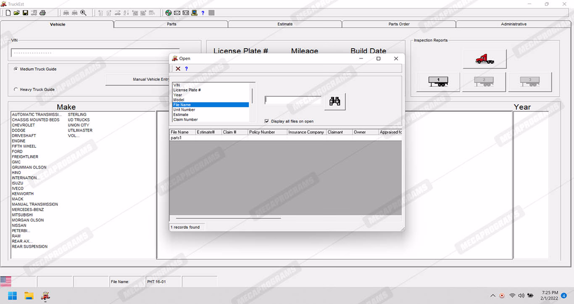This screenshot has height=304, width=574.
Task: Click the Open folder toolbar icon
Action: 17,13
